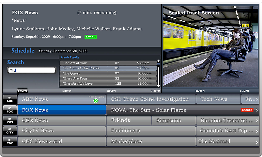Select There Are Four search result
The width and height of the screenshot is (262, 157).
[108, 78]
